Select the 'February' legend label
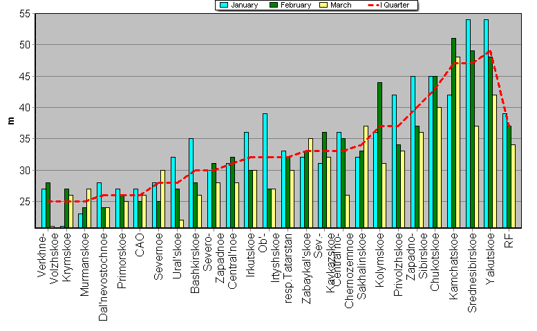 click(296, 5)
